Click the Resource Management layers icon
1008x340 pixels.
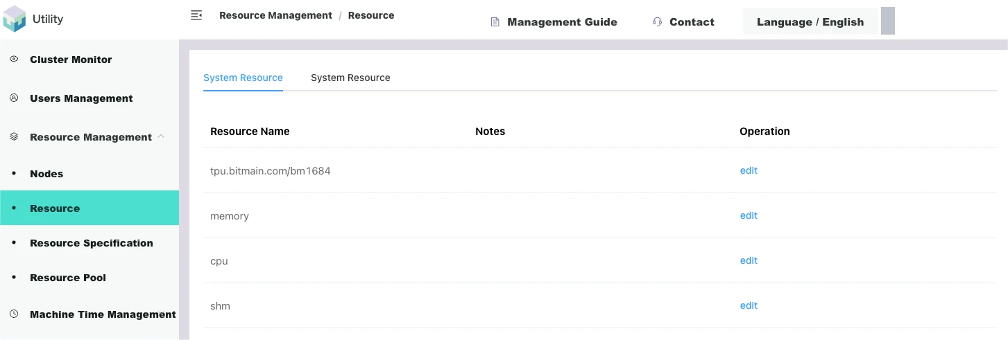[14, 137]
